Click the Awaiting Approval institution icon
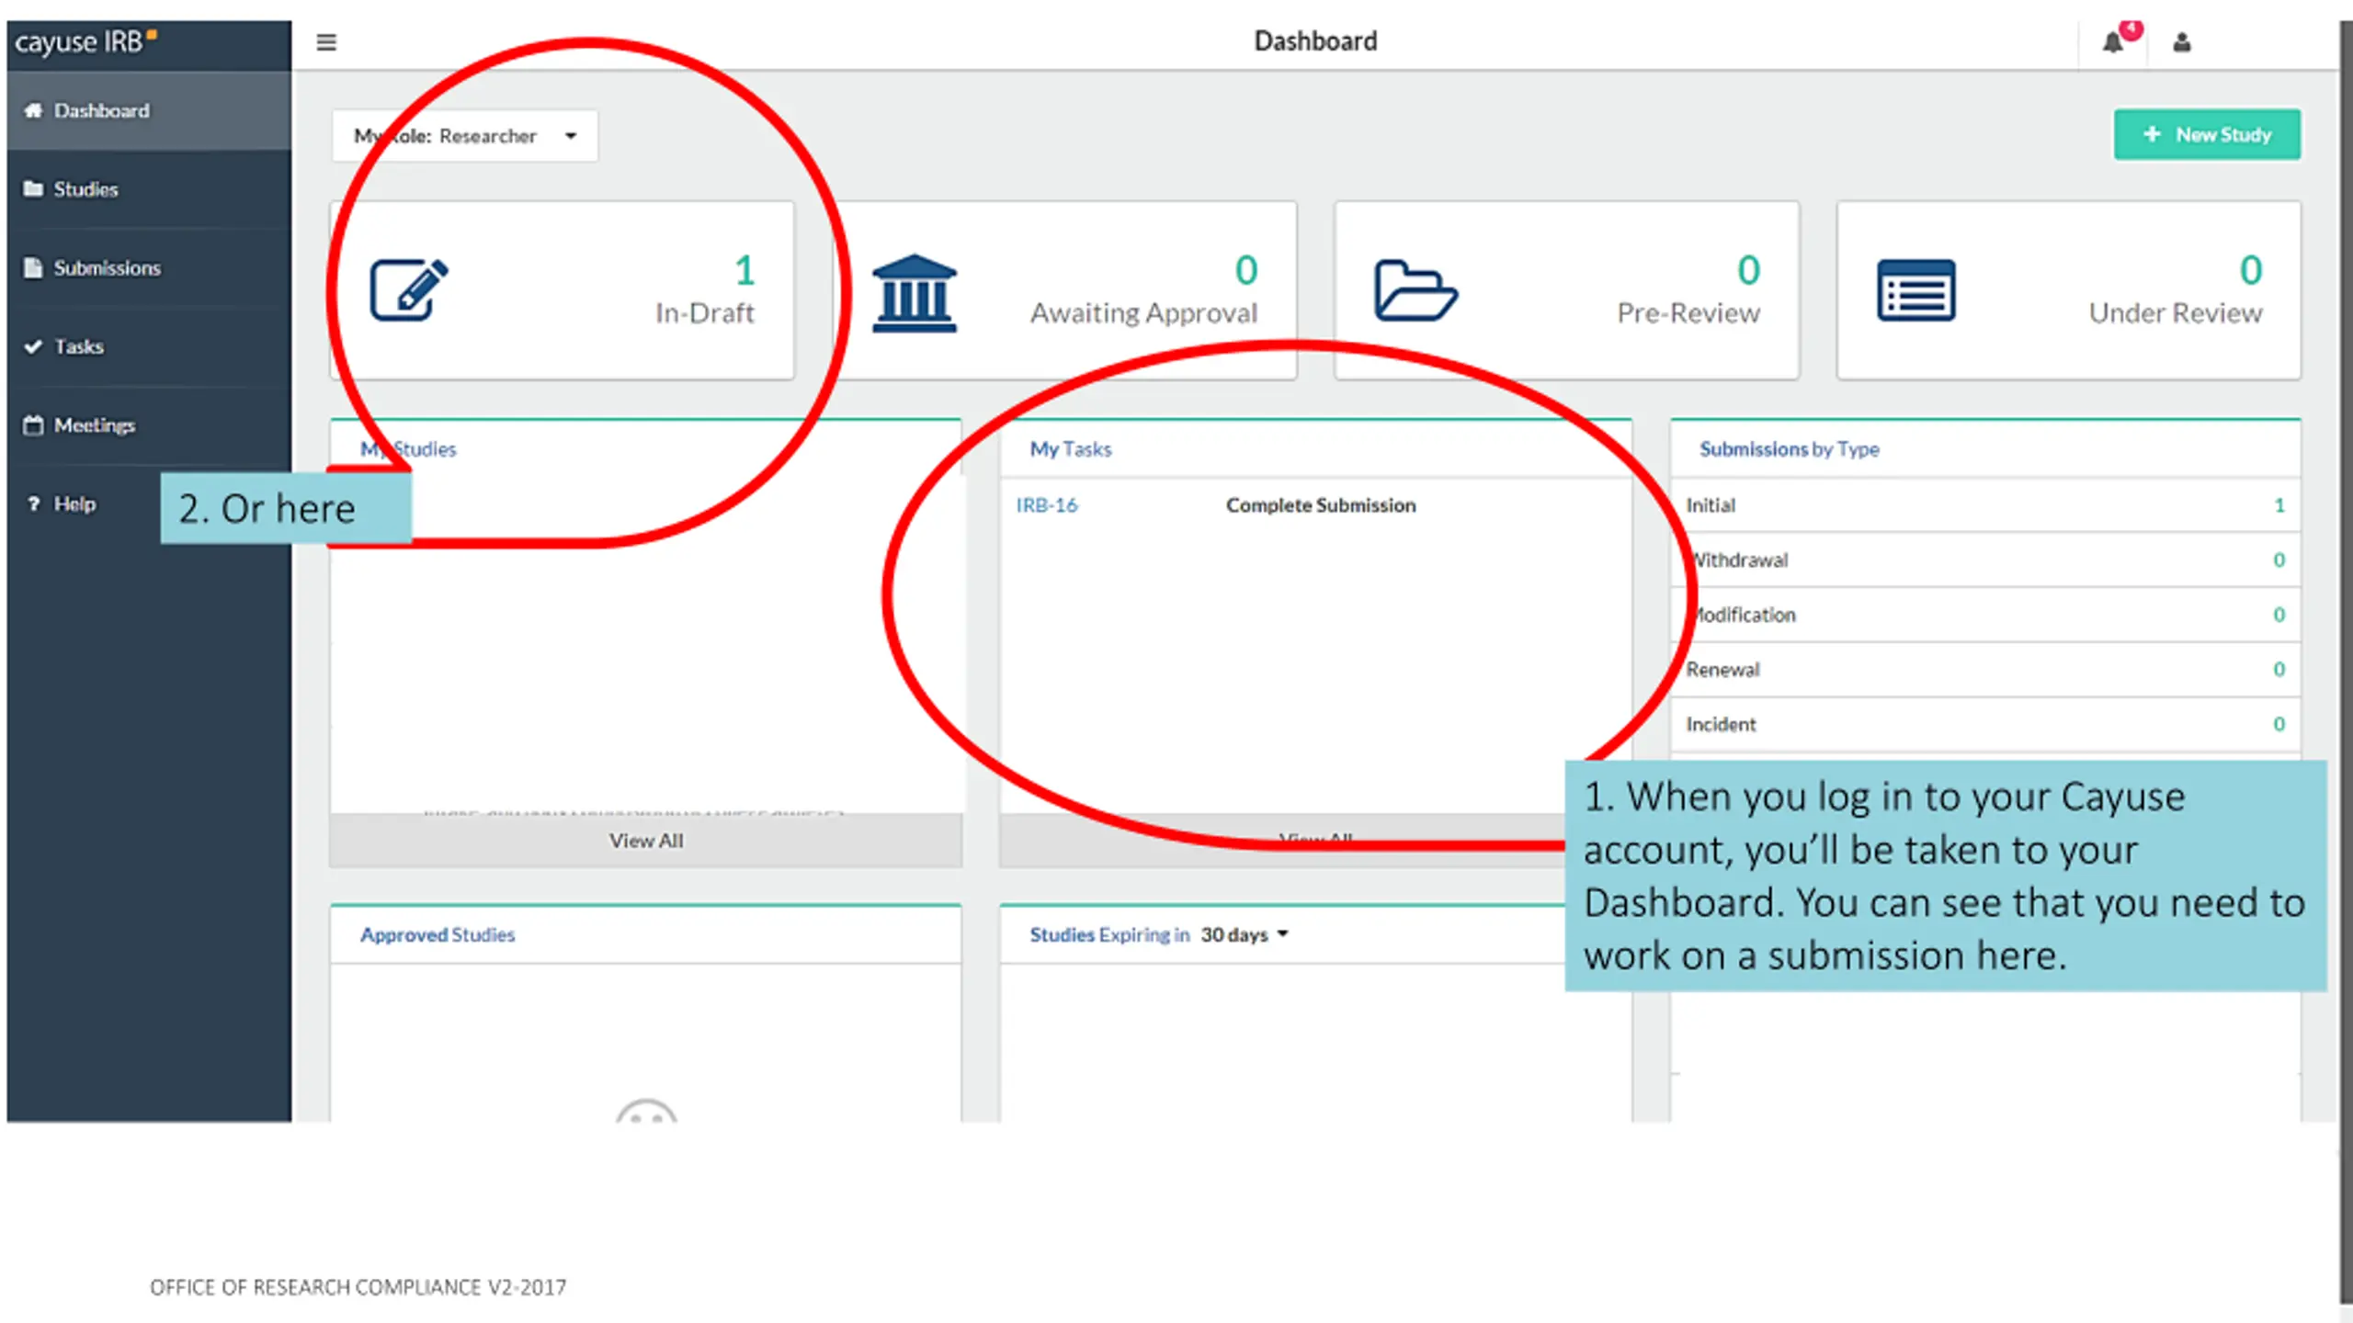This screenshot has width=2353, height=1323. (914, 292)
